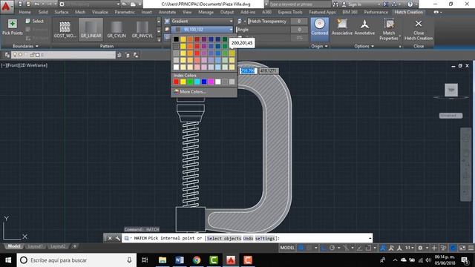Screen dimensions: 475x267
Task: Click the Select boundary objects icon
Action: (x=35, y=22)
